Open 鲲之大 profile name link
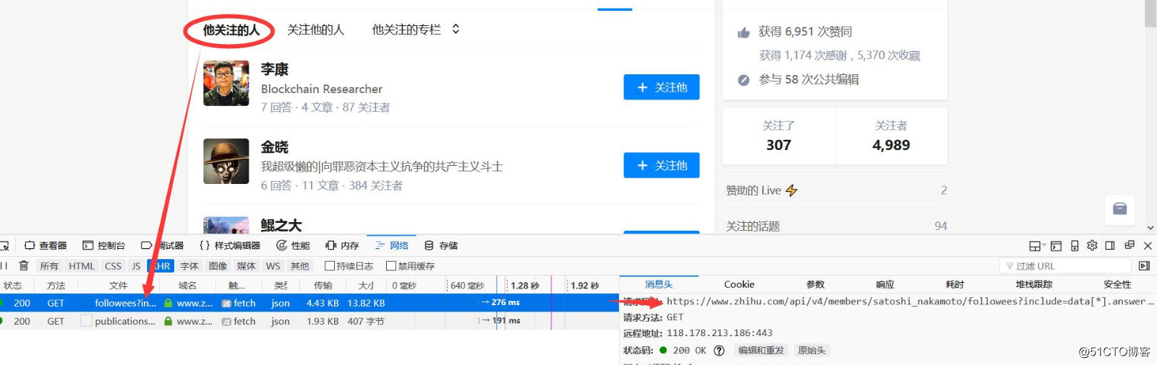The width and height of the screenshot is (1157, 365). [281, 225]
